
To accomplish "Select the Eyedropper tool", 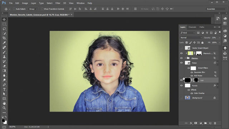I will tap(4, 43).
